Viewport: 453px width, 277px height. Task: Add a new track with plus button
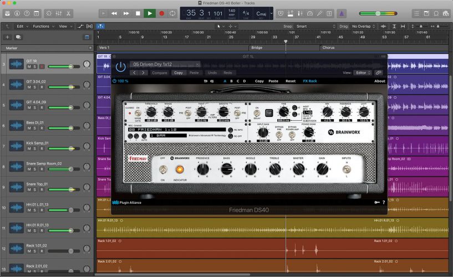tap(8, 37)
